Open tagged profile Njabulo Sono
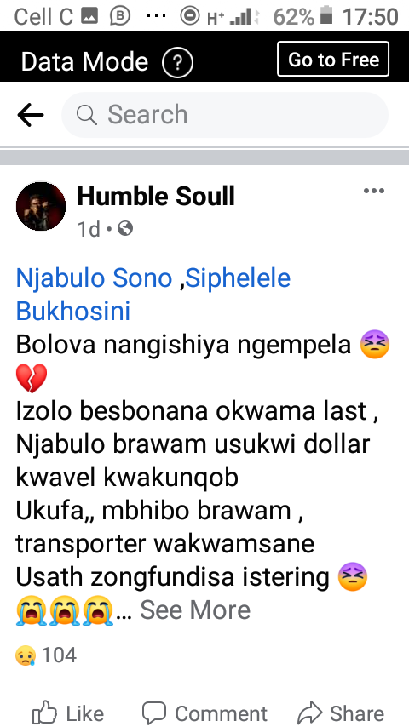 [x=95, y=278]
